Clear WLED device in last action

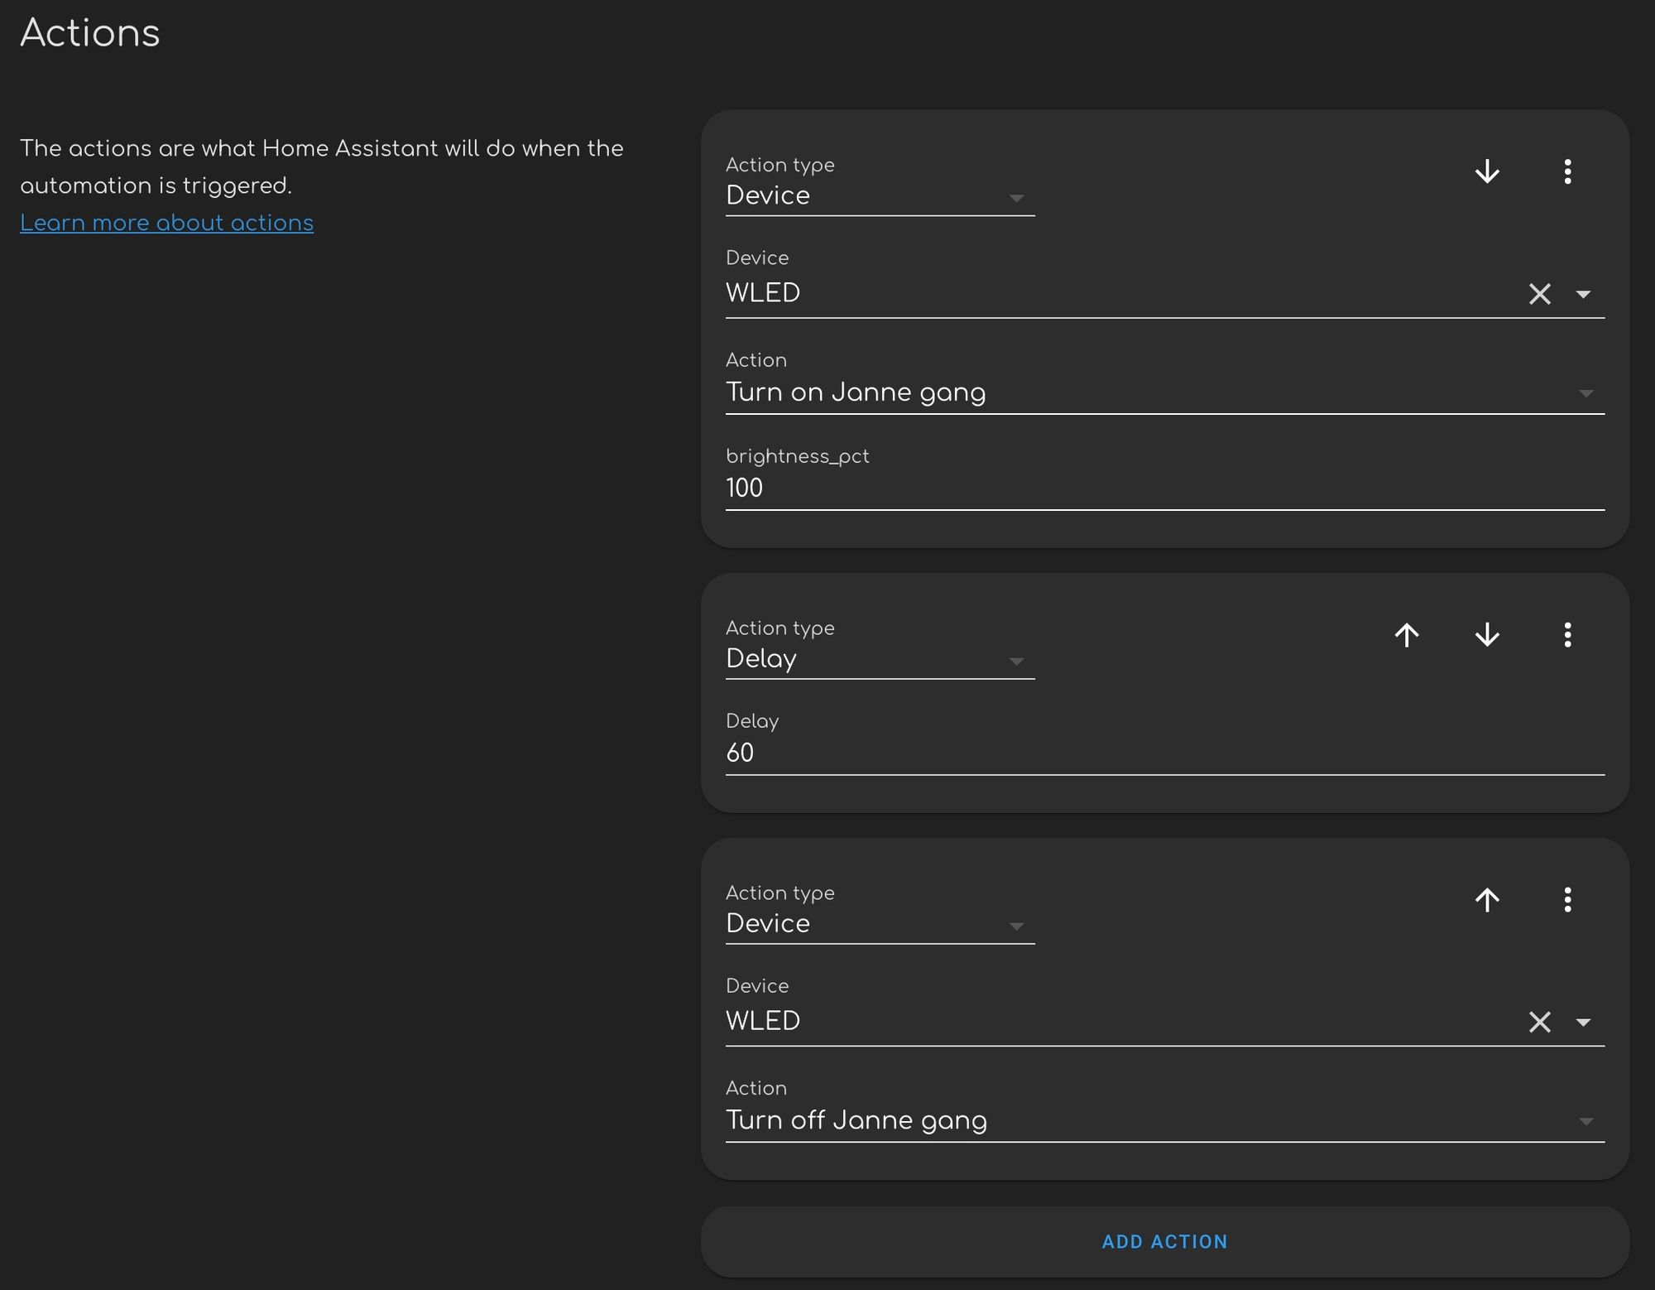pyautogui.click(x=1539, y=1023)
